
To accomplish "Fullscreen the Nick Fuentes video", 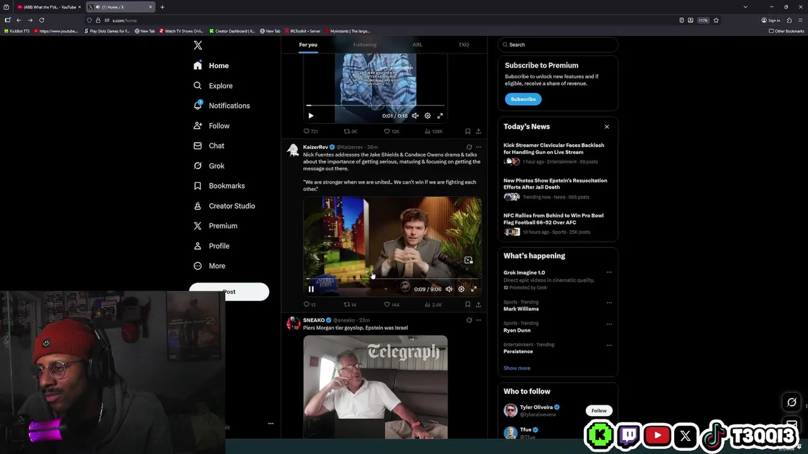I will (x=474, y=289).
